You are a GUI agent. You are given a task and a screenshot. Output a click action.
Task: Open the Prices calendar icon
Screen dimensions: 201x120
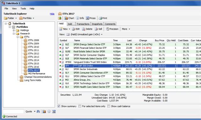point(87,18)
